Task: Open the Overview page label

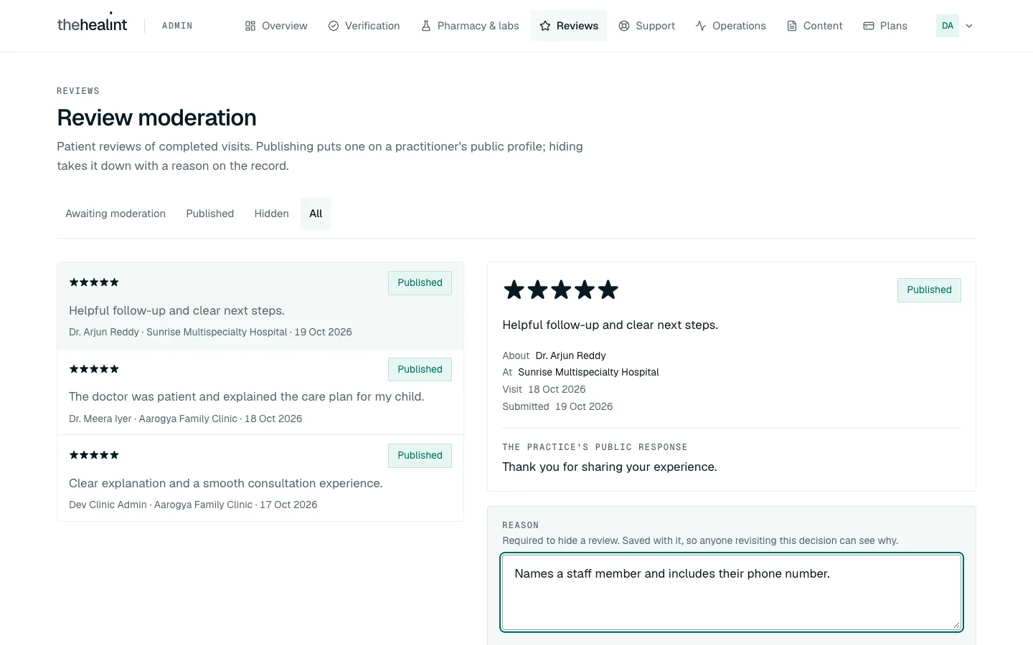Action: click(285, 26)
